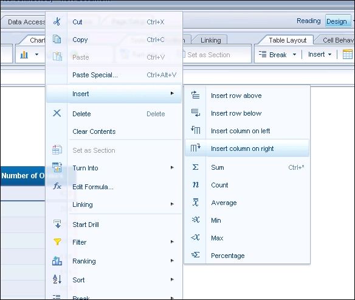Expand the Ranking submenu arrow
The width and height of the screenshot is (355, 300).
[x=172, y=260]
